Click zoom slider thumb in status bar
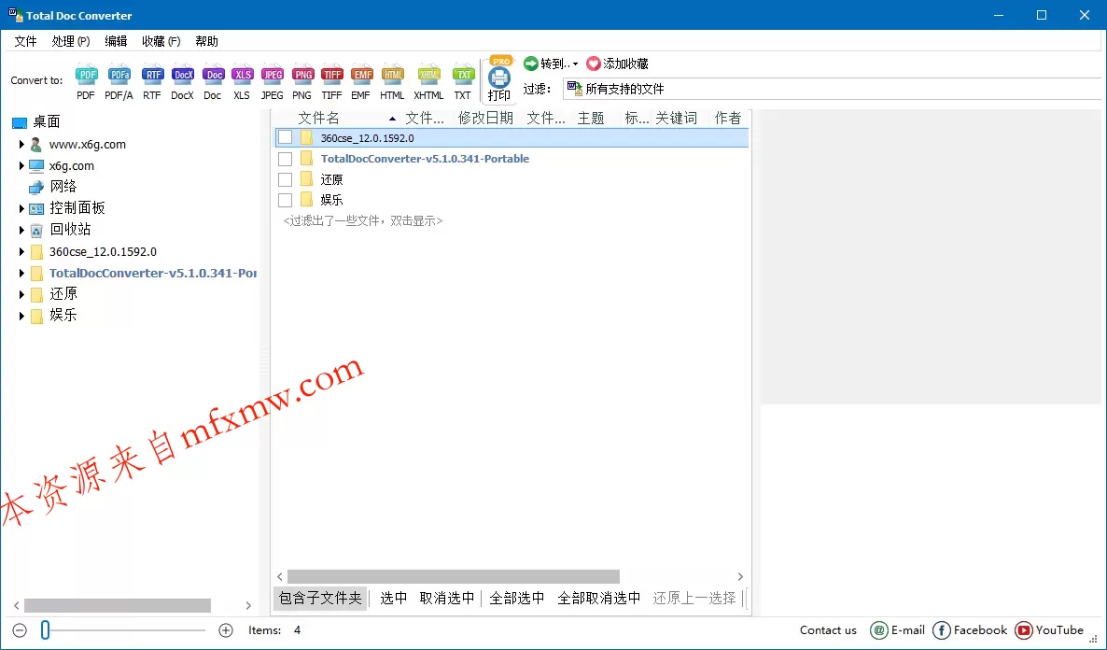The width and height of the screenshot is (1107, 650). click(45, 630)
